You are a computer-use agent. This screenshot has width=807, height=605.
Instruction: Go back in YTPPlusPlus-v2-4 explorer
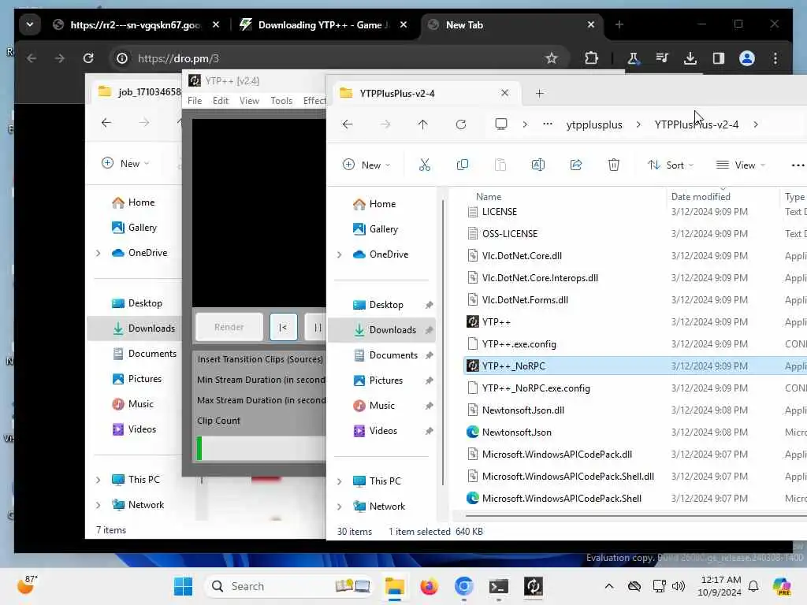click(348, 124)
